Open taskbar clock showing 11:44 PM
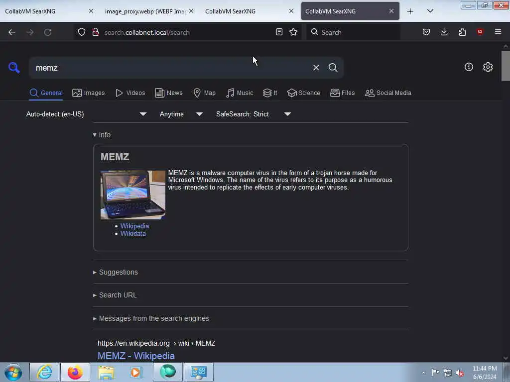Screen dimensions: 510x382 tap(485, 373)
